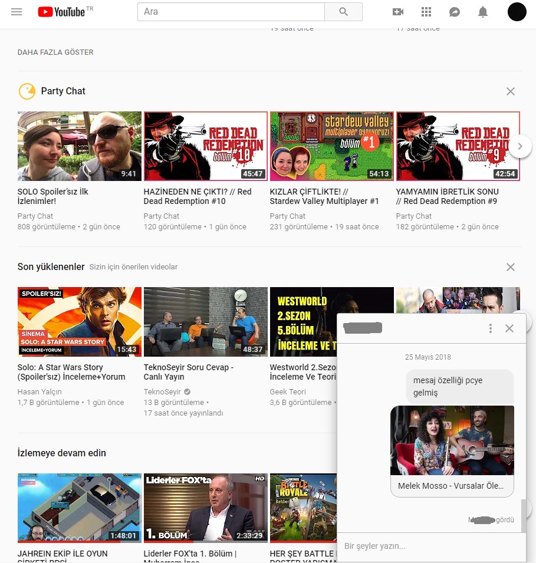Focus the Ara search field

231,12
